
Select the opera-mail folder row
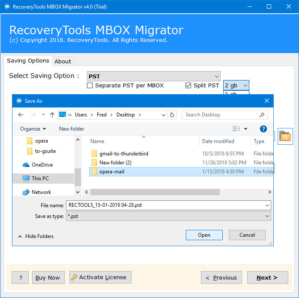[181, 172]
